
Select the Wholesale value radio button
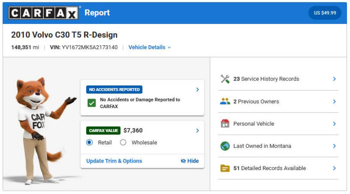(123, 143)
